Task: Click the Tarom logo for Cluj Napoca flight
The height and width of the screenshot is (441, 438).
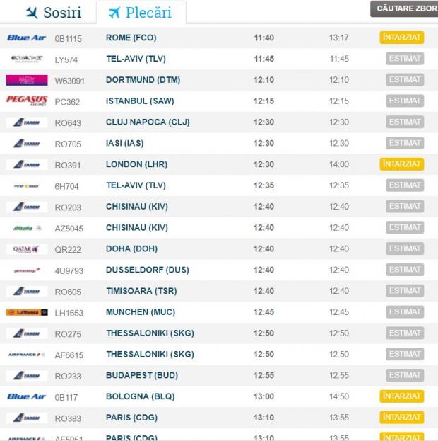Action: pyautogui.click(x=27, y=122)
